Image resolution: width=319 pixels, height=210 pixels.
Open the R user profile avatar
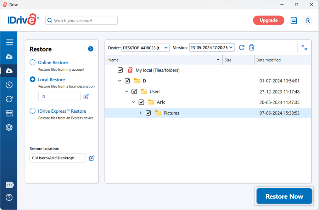pyautogui.click(x=308, y=21)
